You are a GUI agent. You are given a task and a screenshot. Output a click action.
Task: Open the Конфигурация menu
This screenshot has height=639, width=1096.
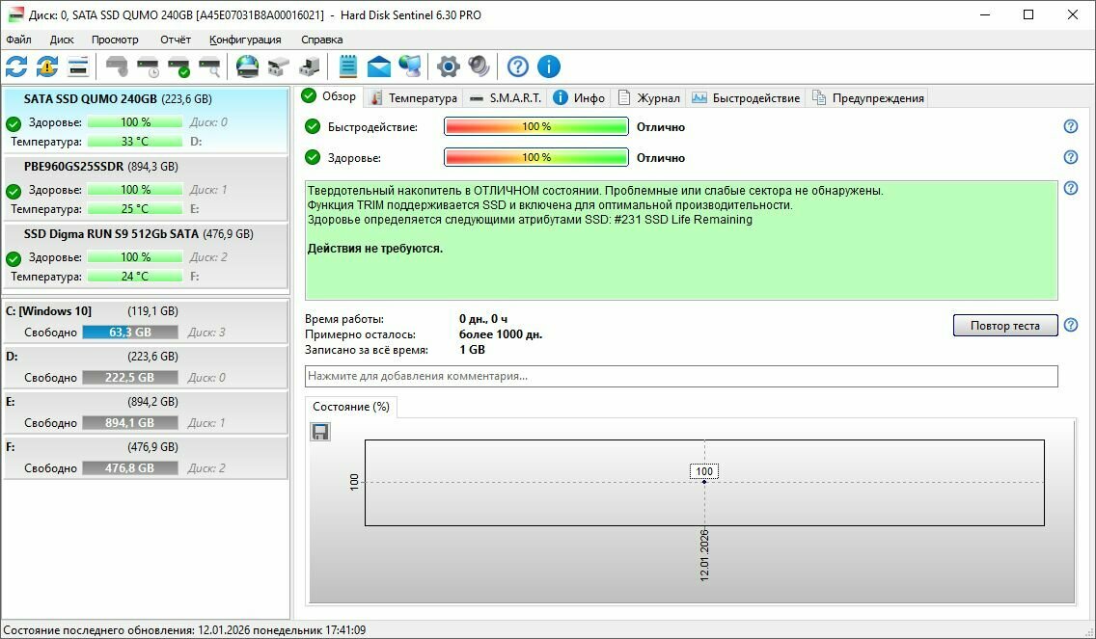tap(245, 40)
